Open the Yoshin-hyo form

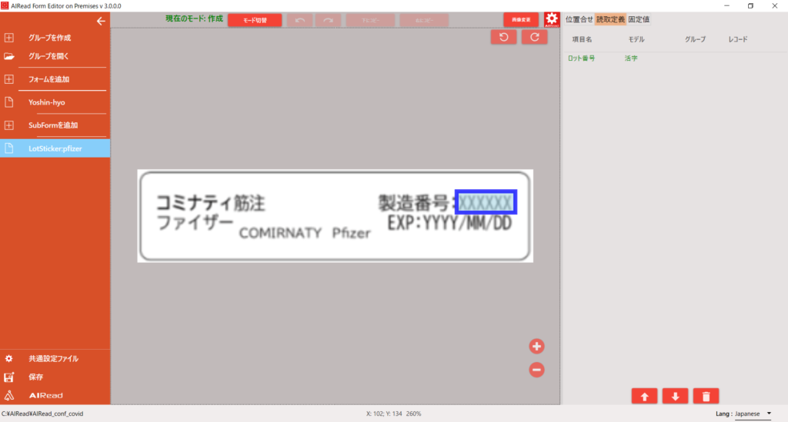47,102
